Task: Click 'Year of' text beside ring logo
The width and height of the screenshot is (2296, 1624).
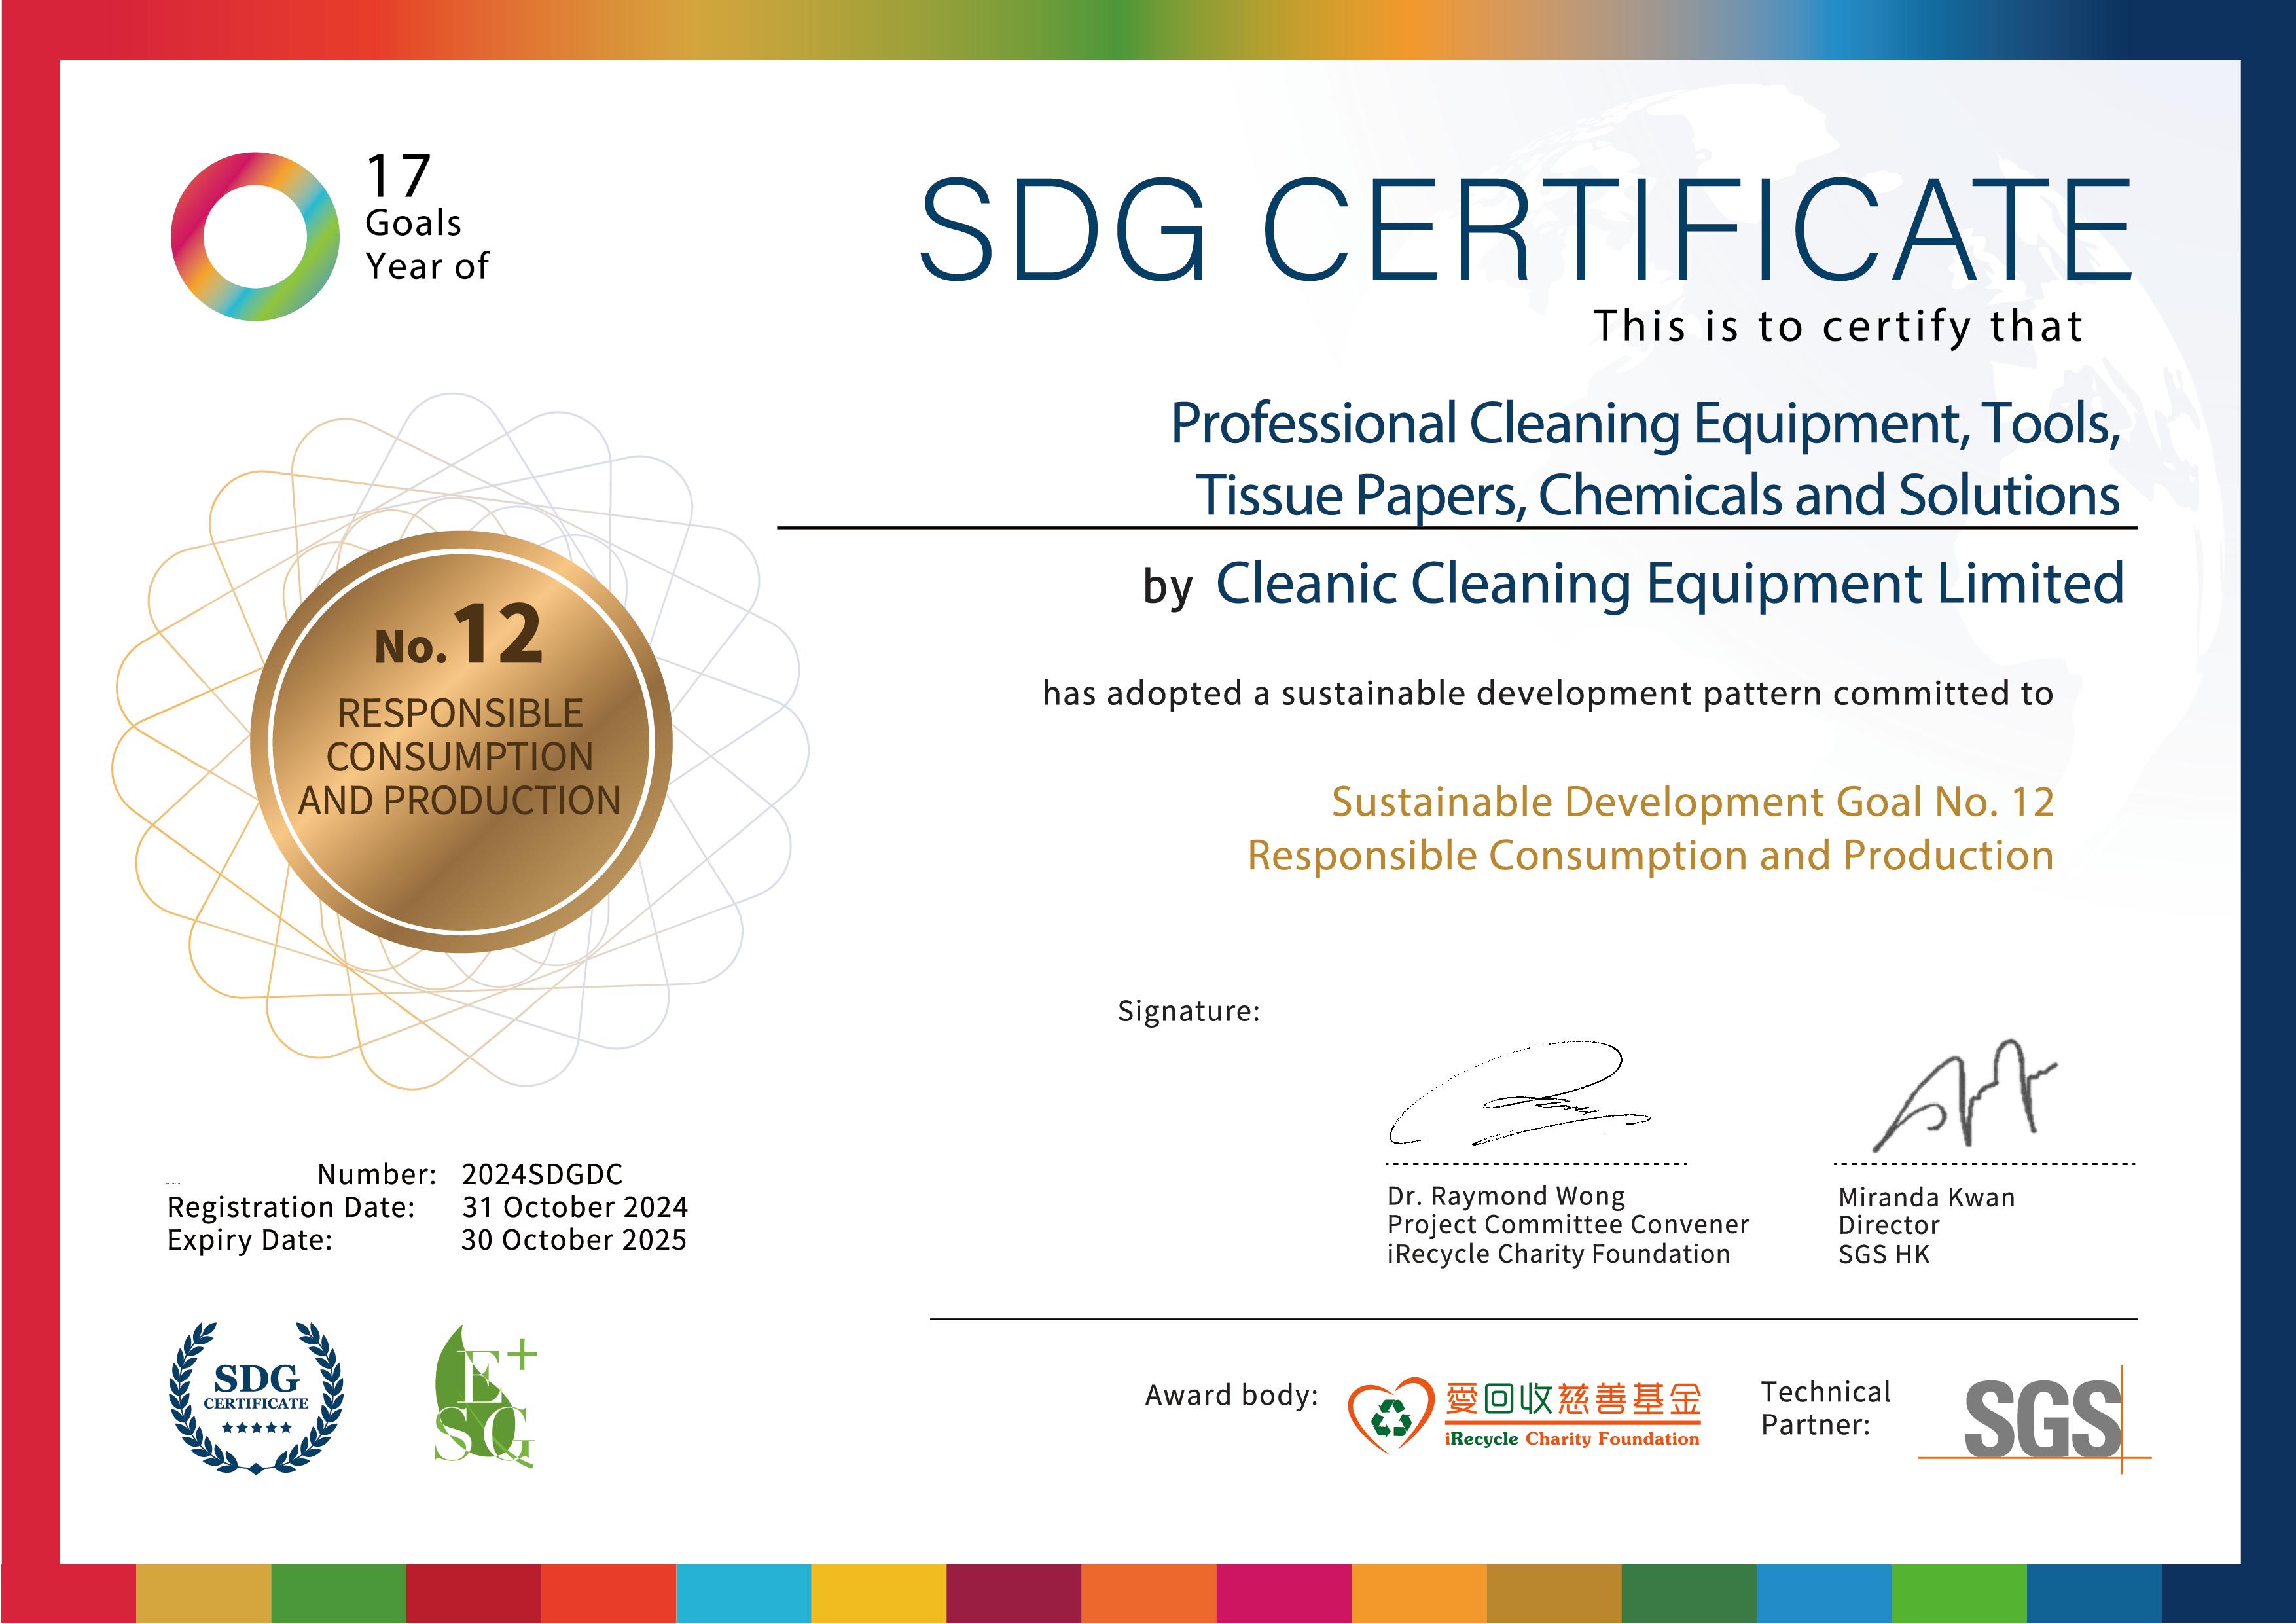Action: coord(427,267)
